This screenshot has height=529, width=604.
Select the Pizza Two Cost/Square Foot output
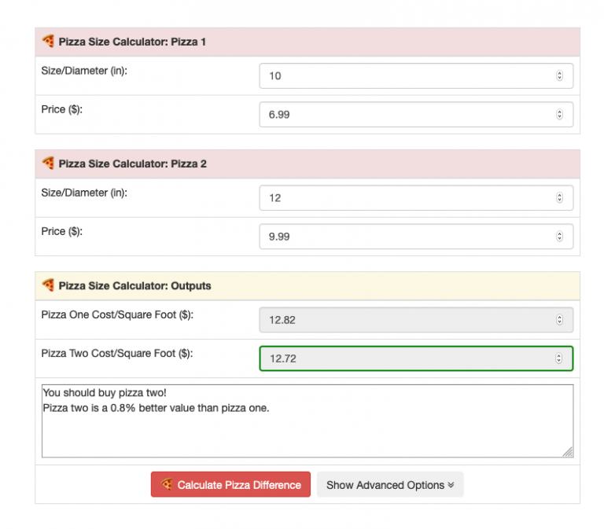pos(409,358)
